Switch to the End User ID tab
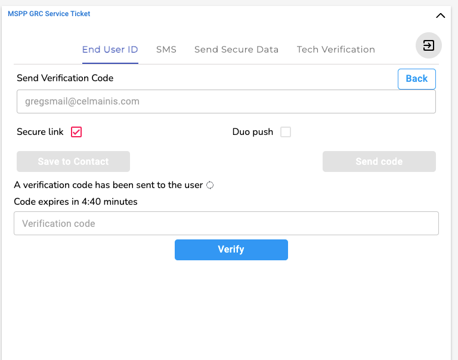Screen dimensions: 458x360 (110, 50)
